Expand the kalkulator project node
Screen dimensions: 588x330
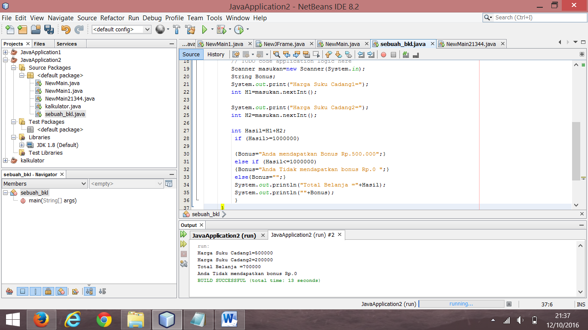click(6, 160)
